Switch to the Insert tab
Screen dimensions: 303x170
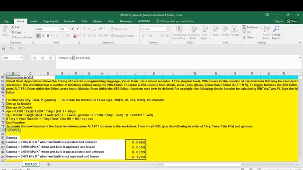pos(34,21)
